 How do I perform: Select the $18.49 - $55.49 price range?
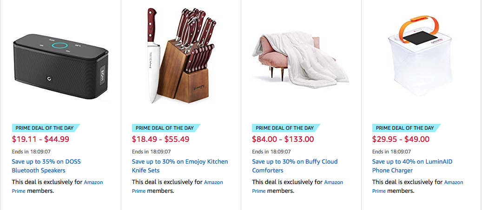pyautogui.click(x=161, y=139)
